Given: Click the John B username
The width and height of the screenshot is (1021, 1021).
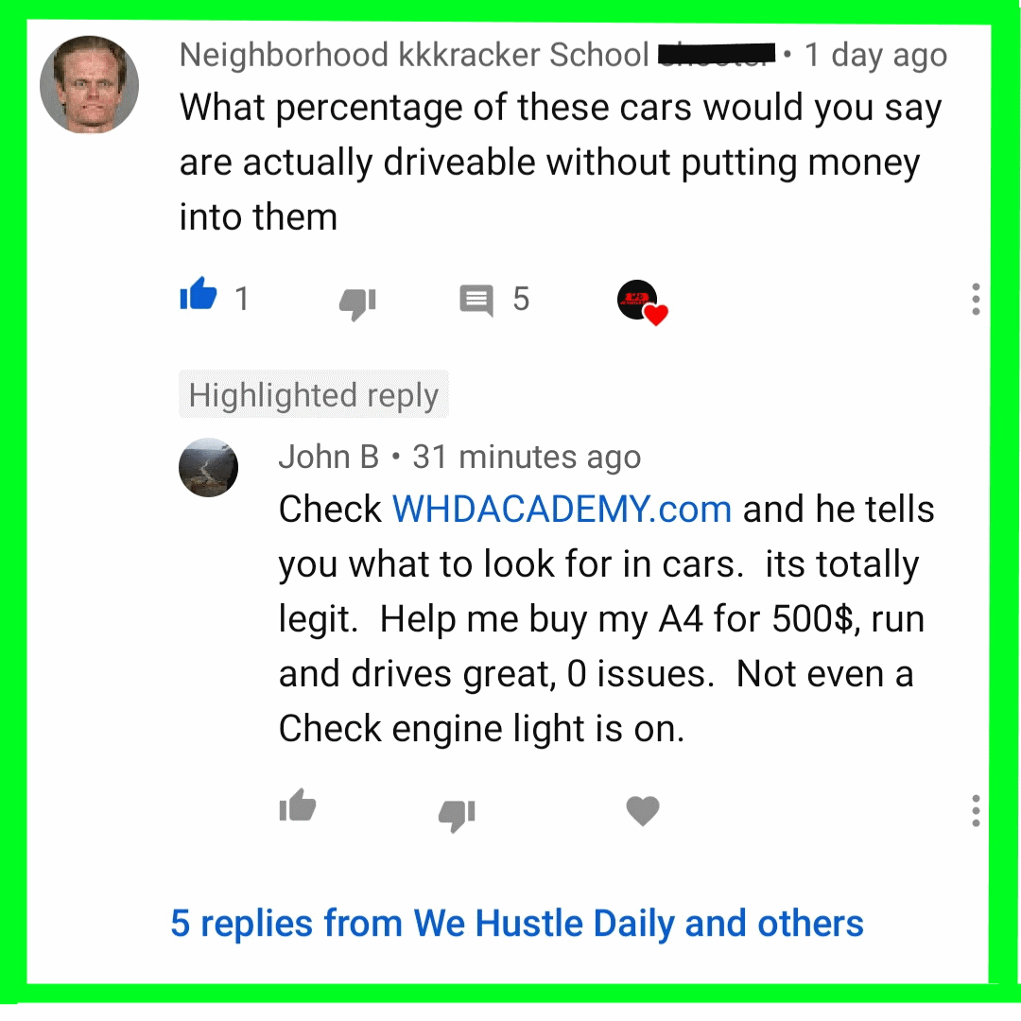Looking at the screenshot, I should (x=329, y=458).
